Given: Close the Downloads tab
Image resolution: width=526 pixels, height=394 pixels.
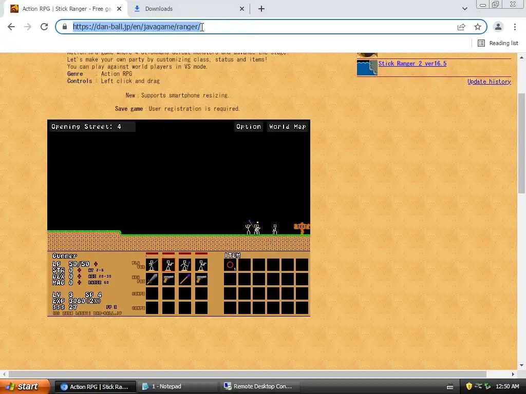Looking at the screenshot, I should pos(242,9).
